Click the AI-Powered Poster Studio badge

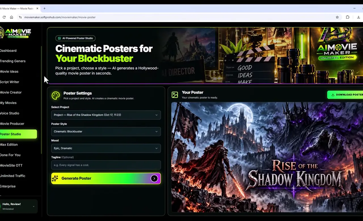75,38
